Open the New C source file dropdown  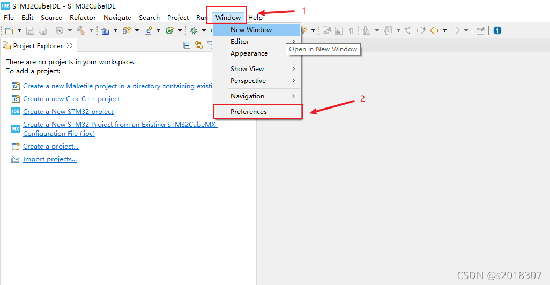click(158, 31)
